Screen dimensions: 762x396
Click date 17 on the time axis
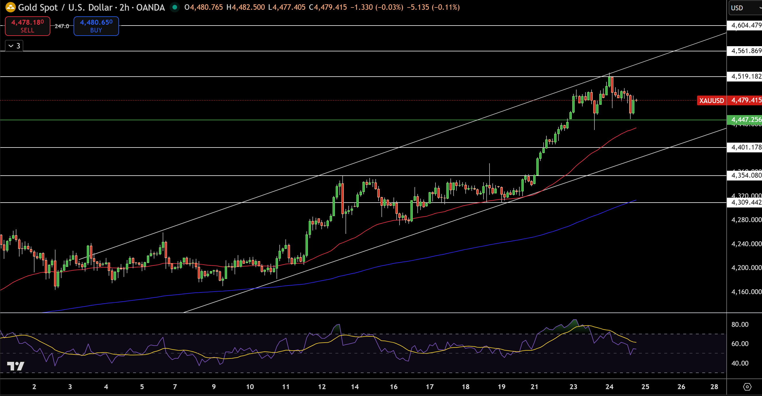429,387
